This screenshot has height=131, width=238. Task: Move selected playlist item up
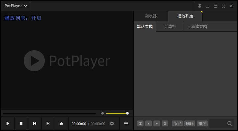coord(148,123)
